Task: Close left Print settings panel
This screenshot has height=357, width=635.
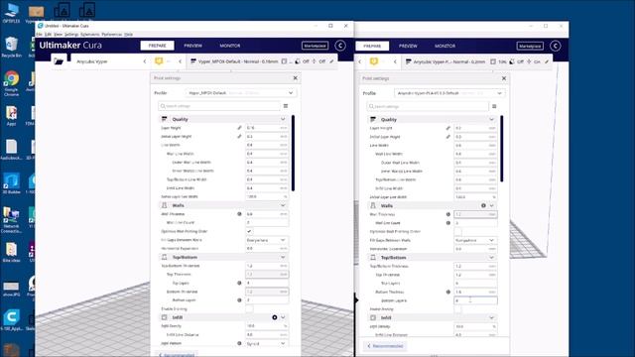Action: click(x=296, y=77)
